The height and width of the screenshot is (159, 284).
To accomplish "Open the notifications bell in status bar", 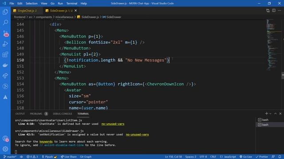I will 280,157.
